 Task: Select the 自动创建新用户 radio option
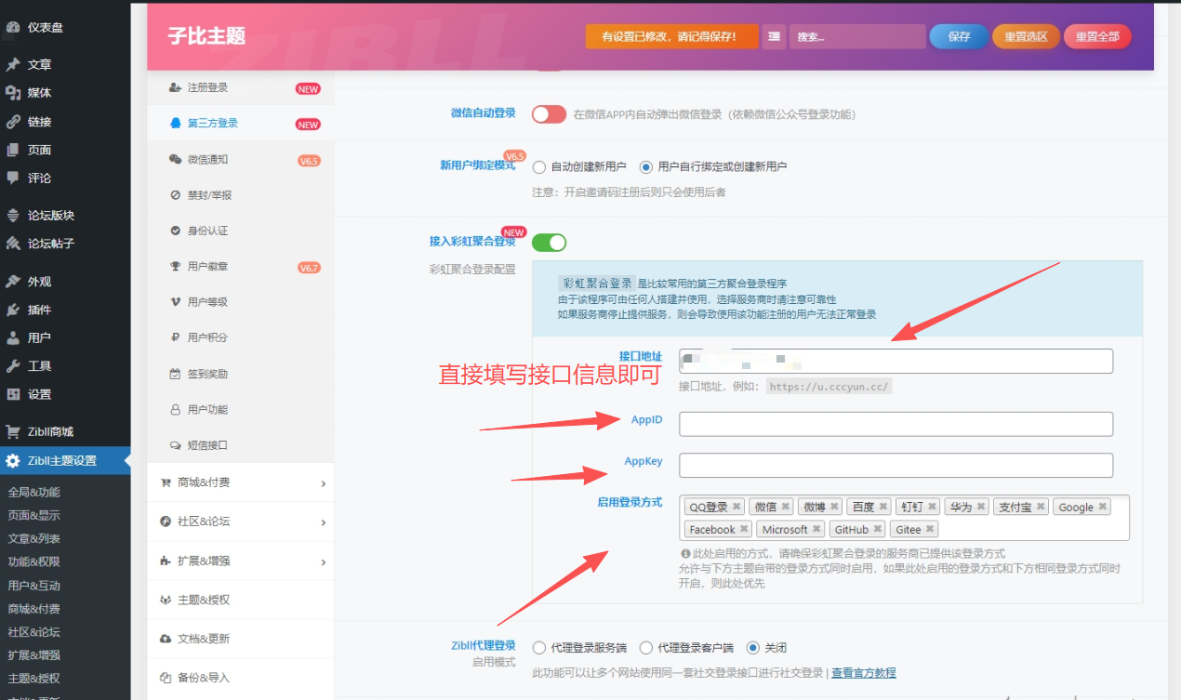tap(538, 167)
